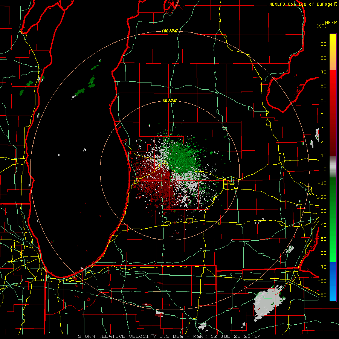Click the 60 value on velocity scale

point(324,86)
